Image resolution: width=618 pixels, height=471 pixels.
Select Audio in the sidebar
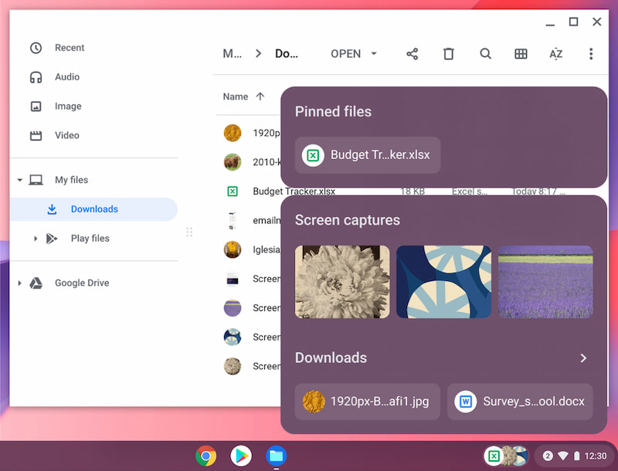coord(66,77)
